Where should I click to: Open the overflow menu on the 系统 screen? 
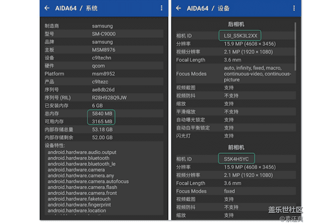coord(161,8)
